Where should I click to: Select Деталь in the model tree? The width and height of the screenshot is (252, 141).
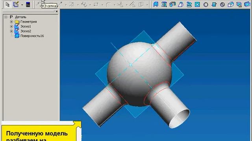[x=20, y=17]
